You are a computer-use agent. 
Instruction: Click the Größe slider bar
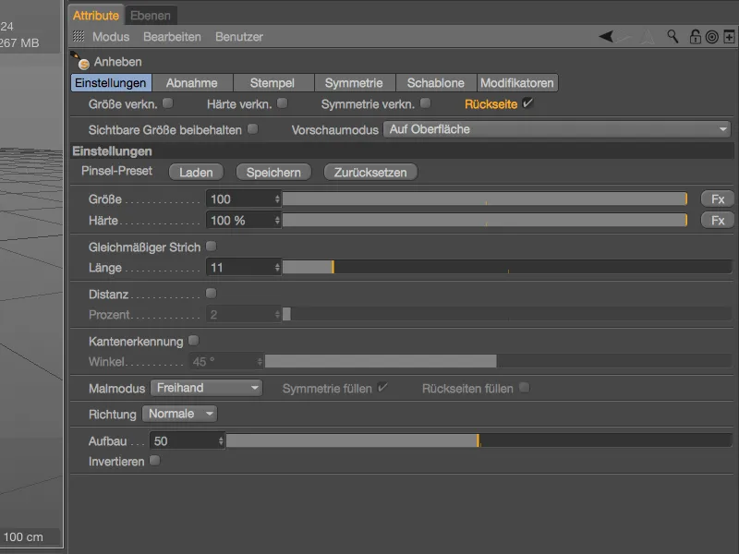tap(485, 199)
